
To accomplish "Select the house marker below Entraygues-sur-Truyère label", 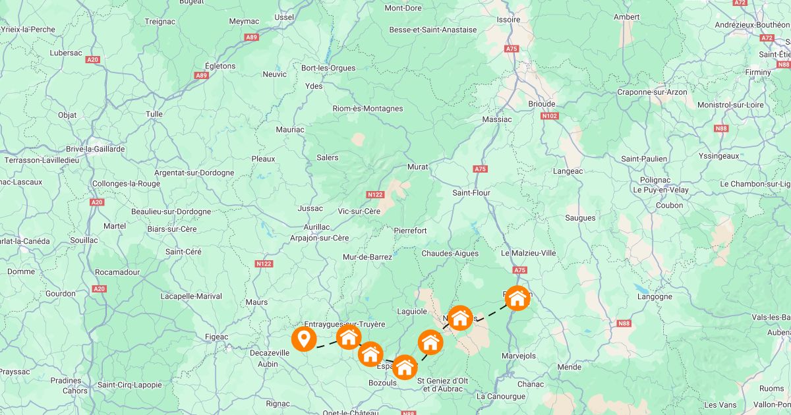I will (x=349, y=337).
